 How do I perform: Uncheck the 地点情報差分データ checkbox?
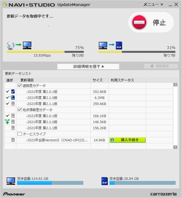pyautogui.click(x=20, y=110)
